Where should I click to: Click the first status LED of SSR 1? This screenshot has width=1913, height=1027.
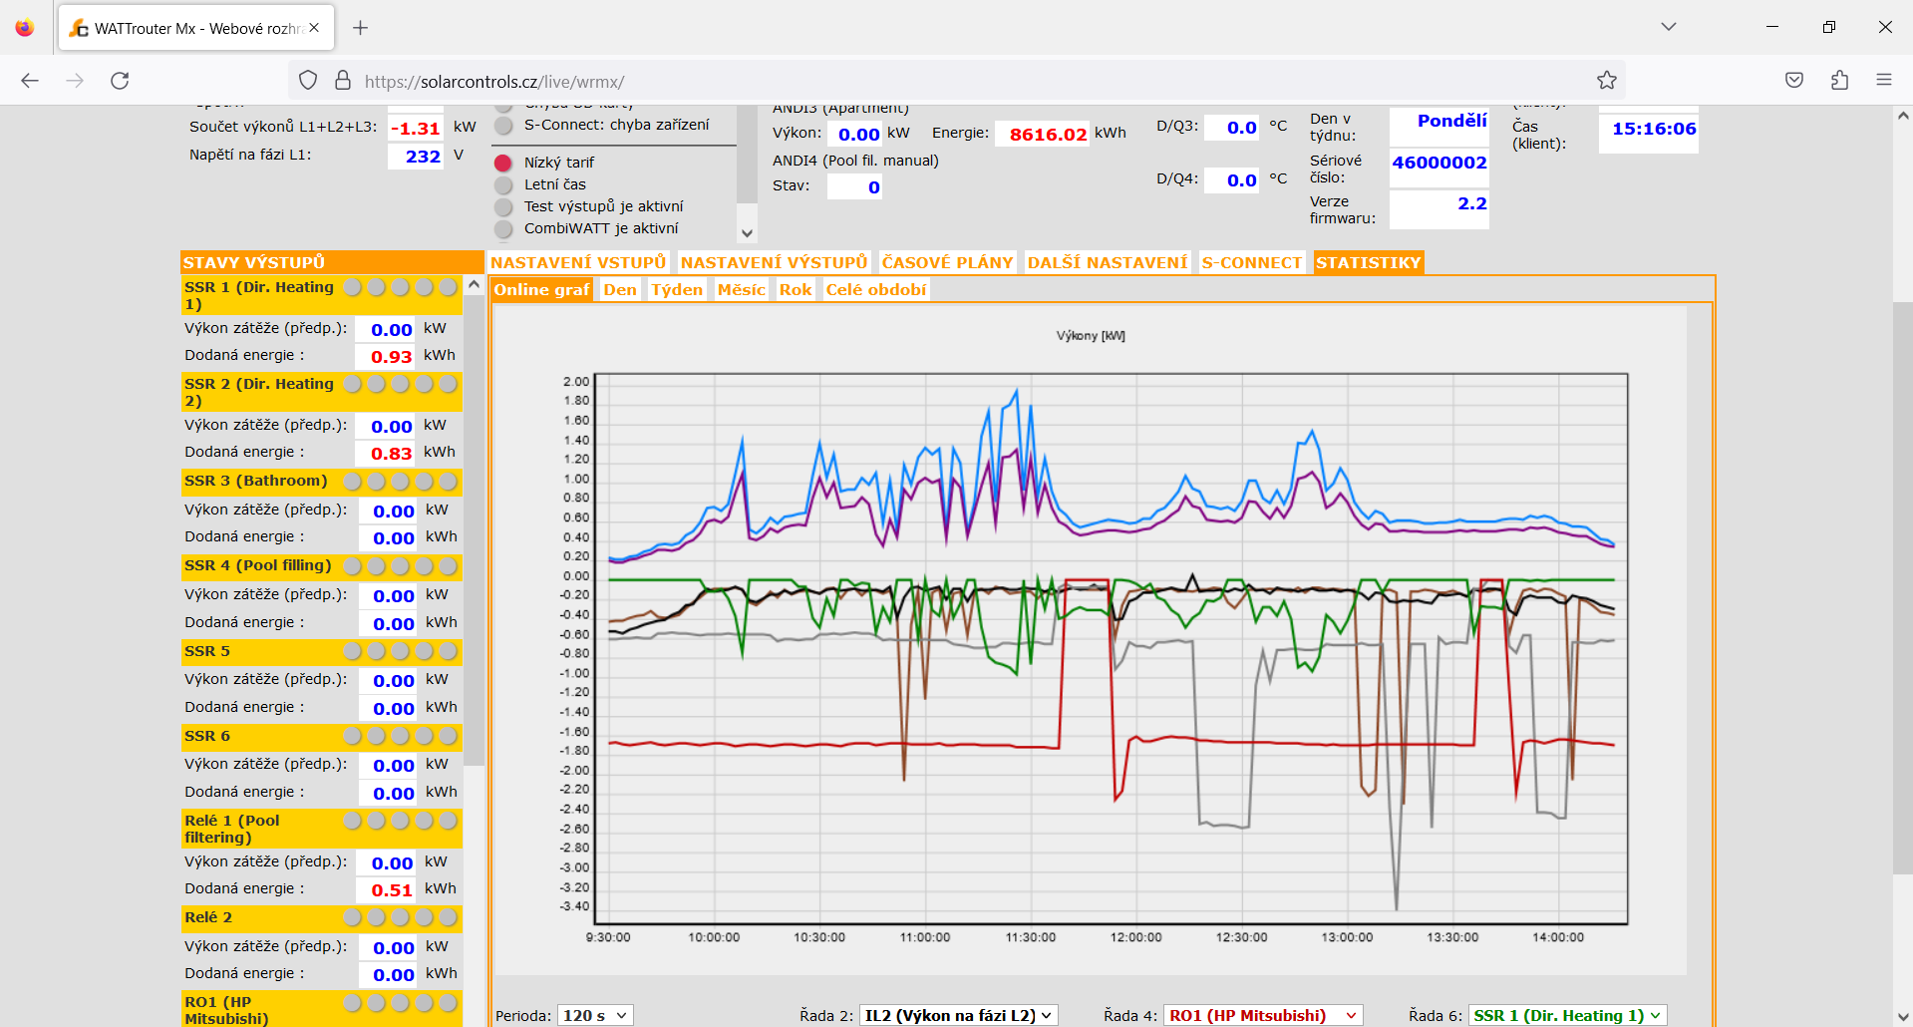point(352,286)
